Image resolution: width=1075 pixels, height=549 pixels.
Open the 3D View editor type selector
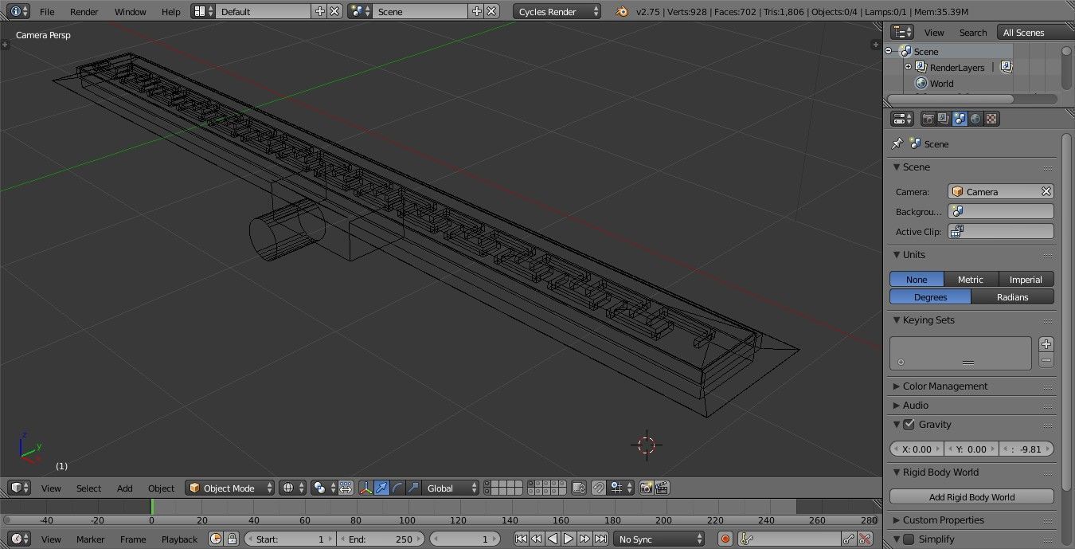(x=20, y=488)
